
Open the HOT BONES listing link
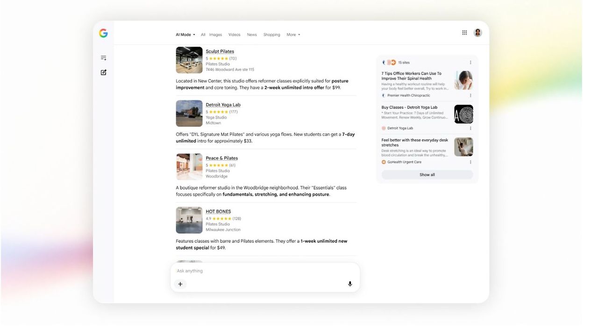pyautogui.click(x=218, y=211)
